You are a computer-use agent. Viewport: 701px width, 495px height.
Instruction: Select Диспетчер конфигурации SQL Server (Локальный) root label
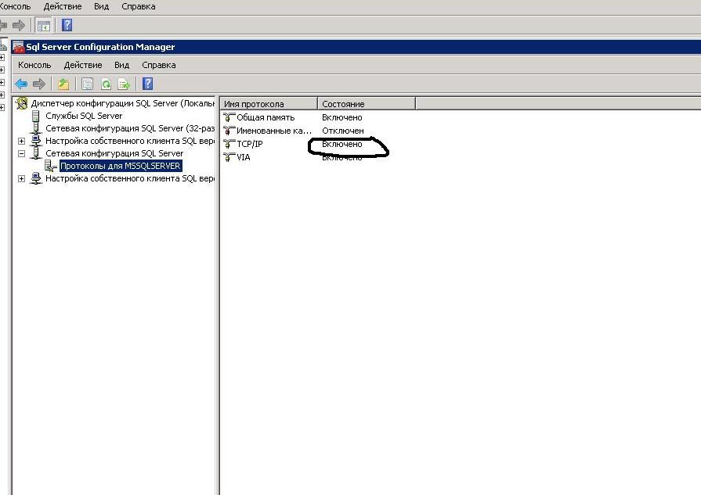pos(123,103)
